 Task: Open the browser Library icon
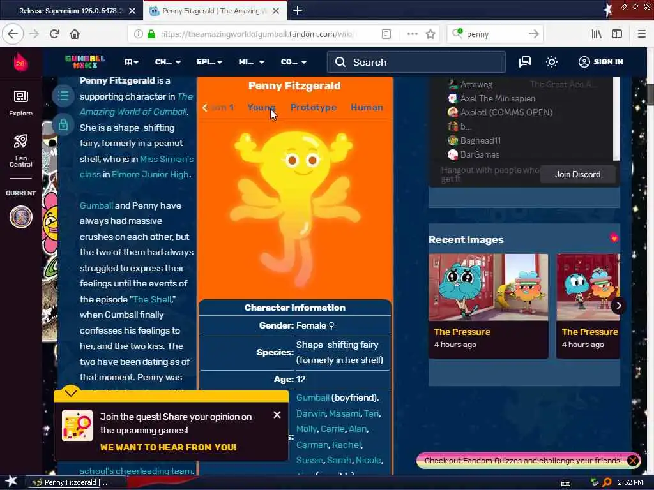(597, 34)
